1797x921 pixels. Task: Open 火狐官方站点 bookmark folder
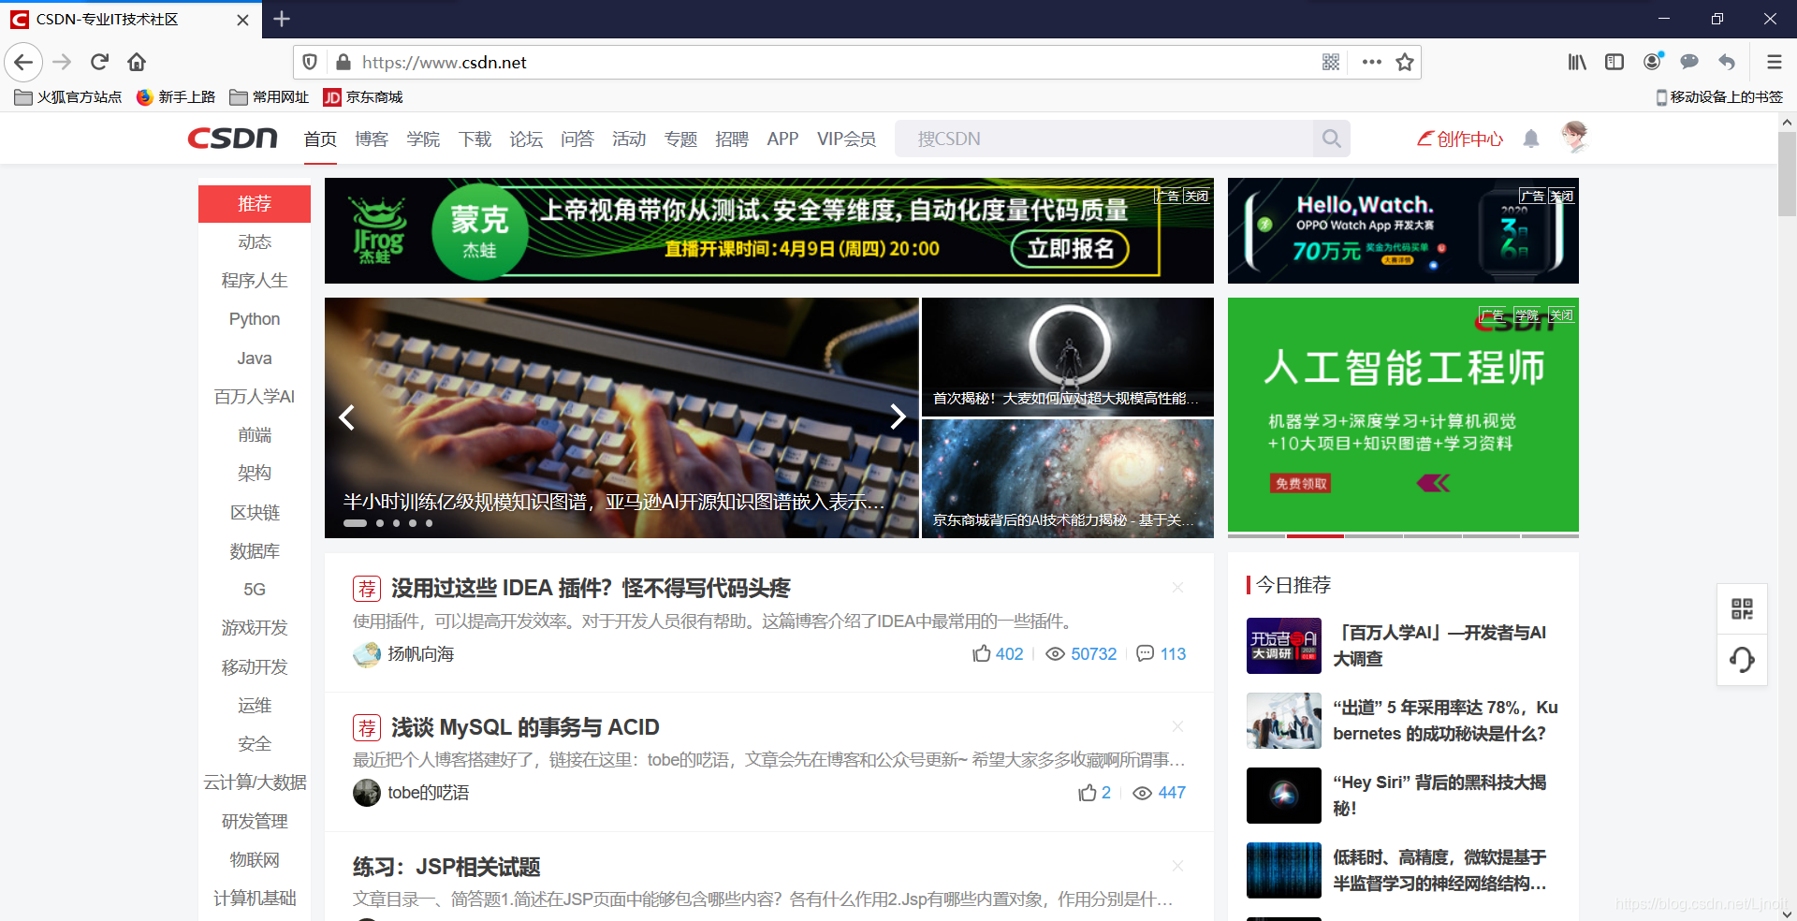coord(69,96)
